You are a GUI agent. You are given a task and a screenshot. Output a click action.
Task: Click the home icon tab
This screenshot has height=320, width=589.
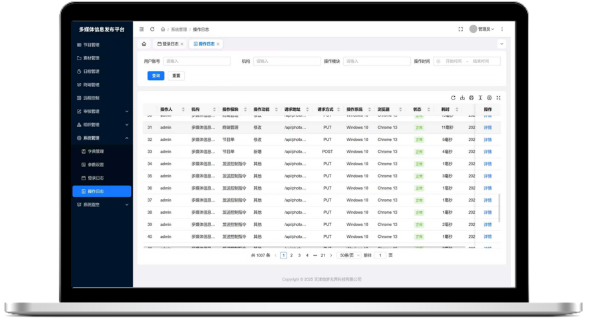(144, 44)
